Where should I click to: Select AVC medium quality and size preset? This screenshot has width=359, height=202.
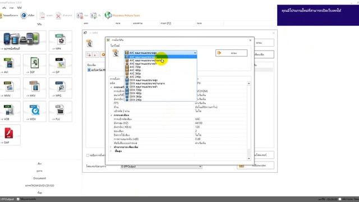coord(161,60)
